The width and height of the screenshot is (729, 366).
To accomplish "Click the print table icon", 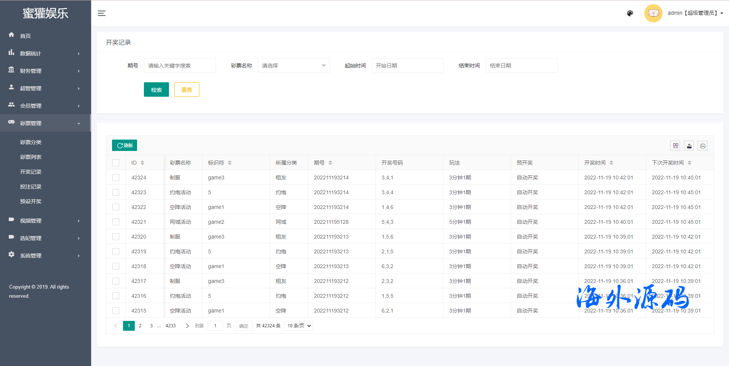I will (702, 146).
